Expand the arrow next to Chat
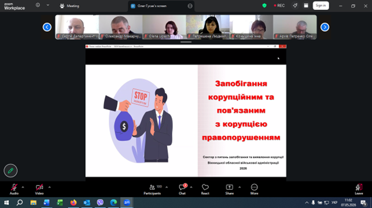 [191, 187]
